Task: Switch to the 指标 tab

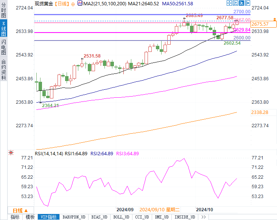Action: pyautogui.click(x=15, y=217)
